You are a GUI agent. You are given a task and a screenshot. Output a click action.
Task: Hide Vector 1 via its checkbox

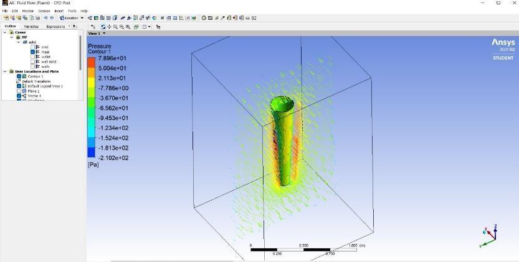coord(19,96)
